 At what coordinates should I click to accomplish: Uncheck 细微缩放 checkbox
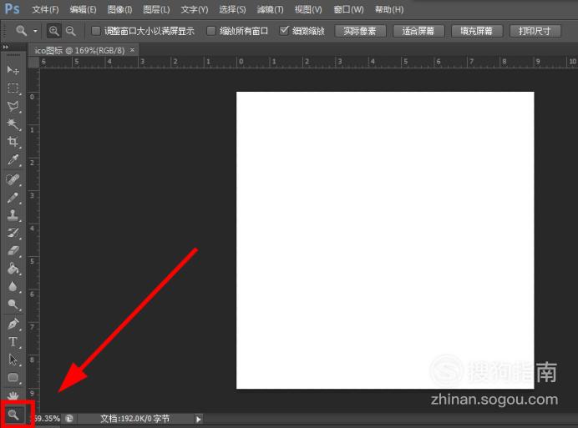coord(284,31)
